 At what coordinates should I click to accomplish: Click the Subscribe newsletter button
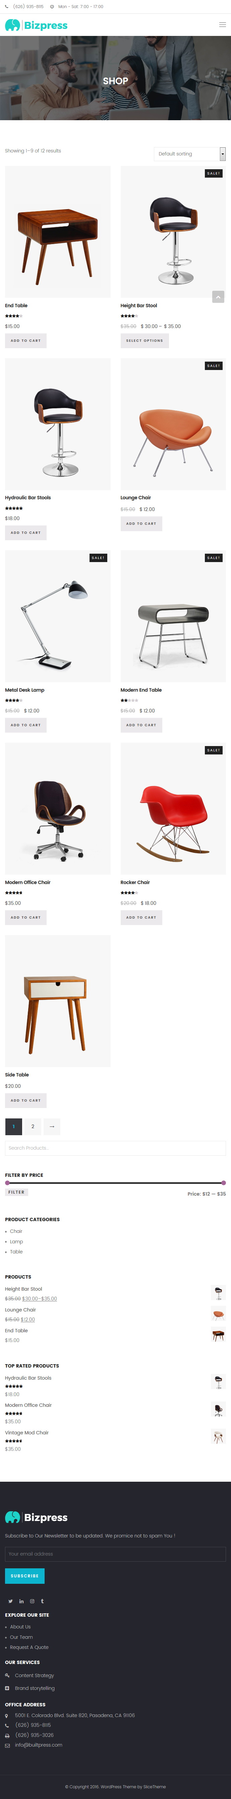point(24,1575)
